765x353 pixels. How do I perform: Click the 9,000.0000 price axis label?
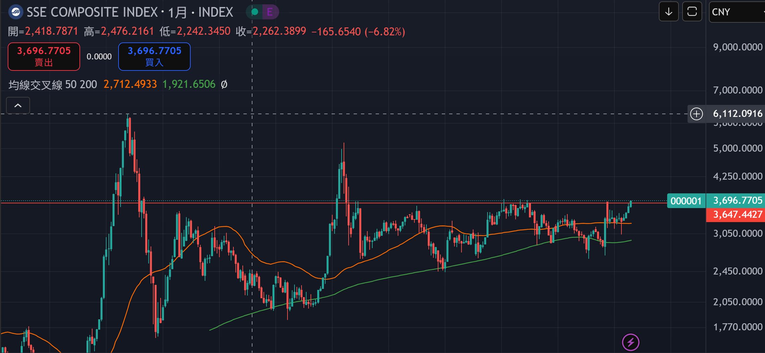coord(738,47)
